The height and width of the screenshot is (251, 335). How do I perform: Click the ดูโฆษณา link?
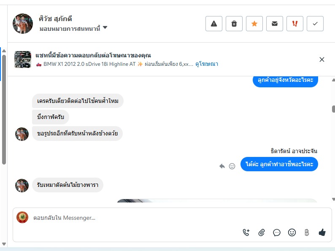207,64
